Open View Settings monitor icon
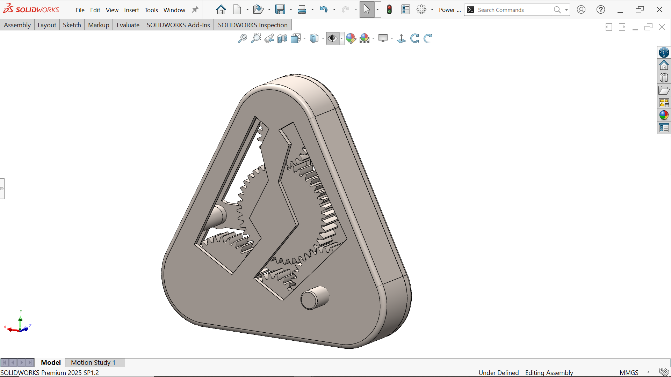Image resolution: width=671 pixels, height=377 pixels. point(383,38)
